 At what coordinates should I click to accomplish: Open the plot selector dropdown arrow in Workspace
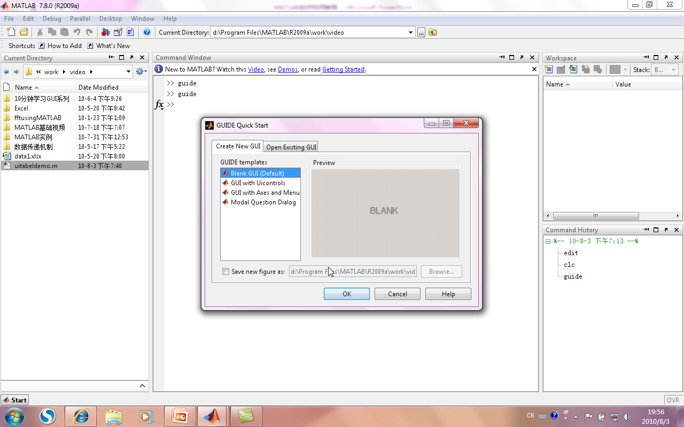point(626,70)
